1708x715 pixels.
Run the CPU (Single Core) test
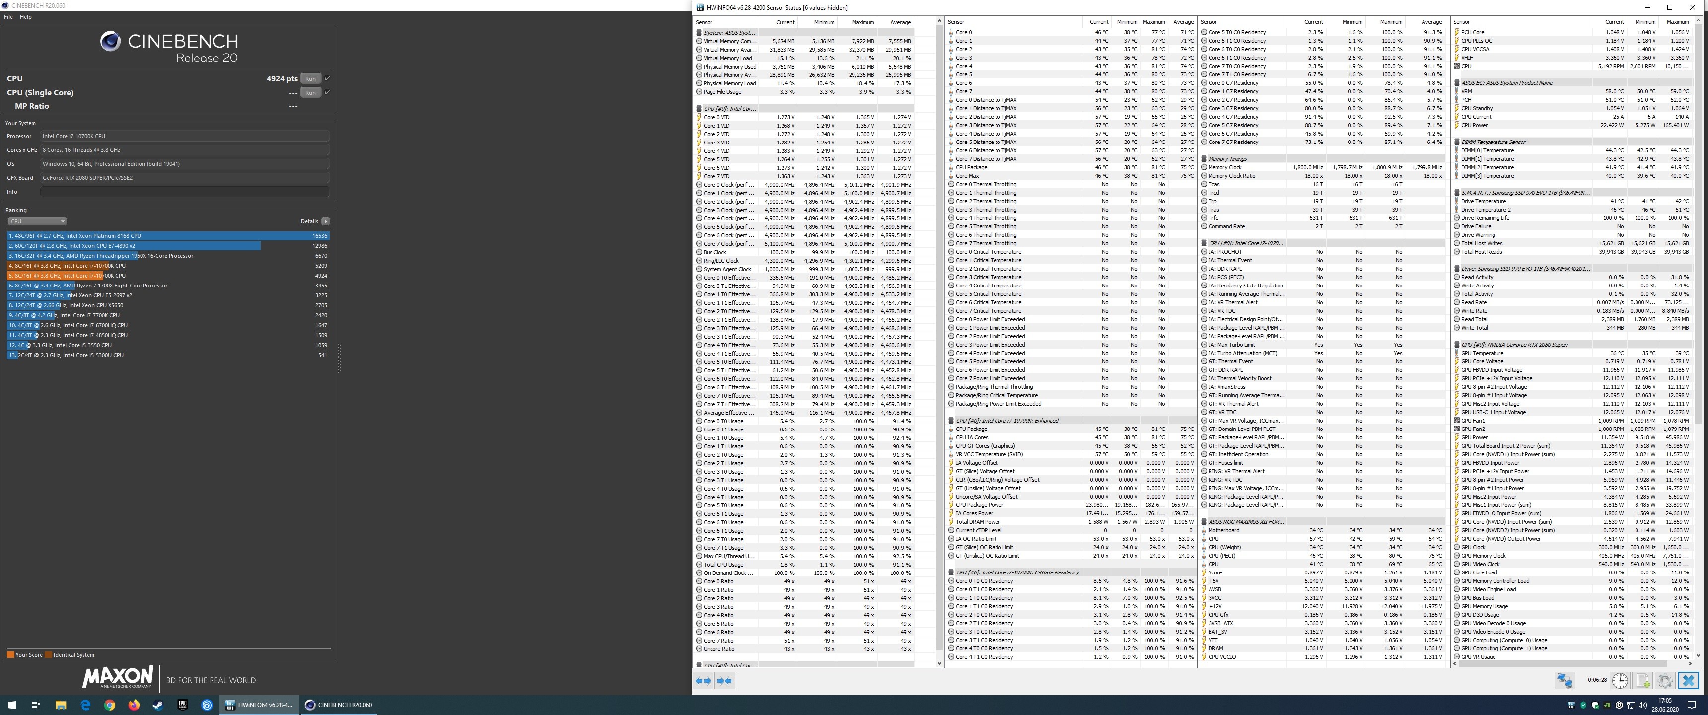(x=310, y=92)
